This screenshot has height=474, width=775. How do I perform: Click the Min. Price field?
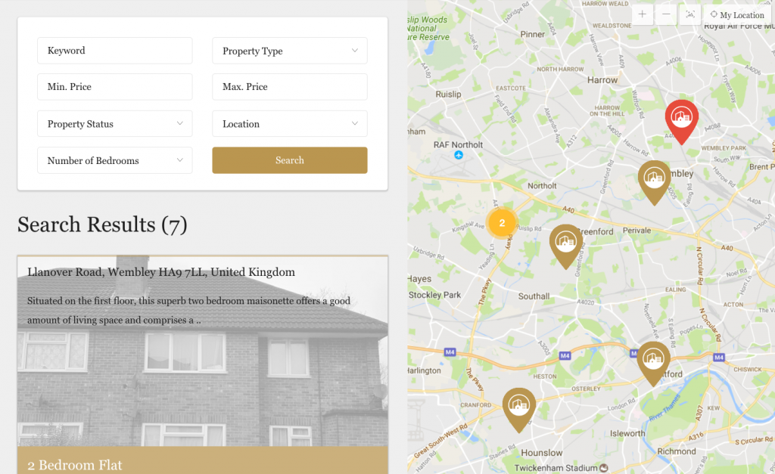[115, 86]
